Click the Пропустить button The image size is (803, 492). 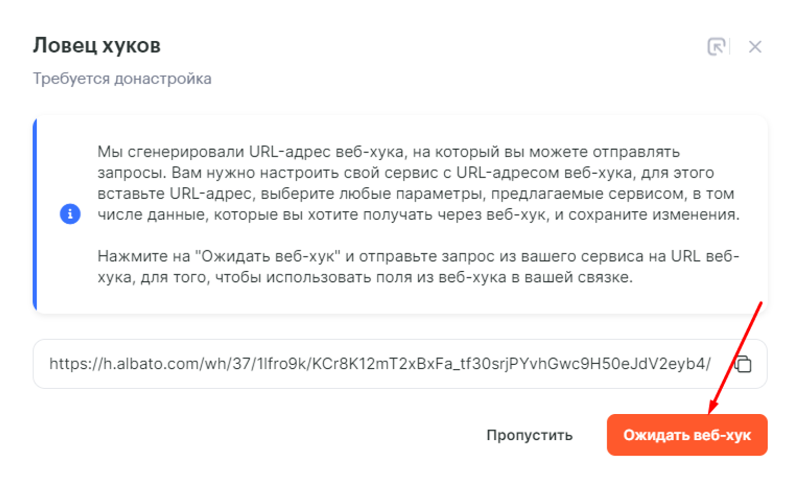[529, 435]
